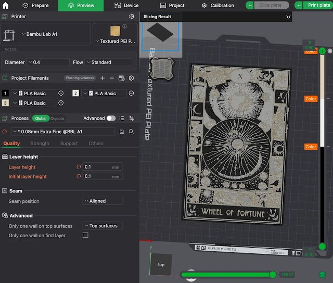Image resolution: width=333 pixels, height=283 pixels.
Task: Expand the nozzle Diameter dropdown
Action: click(48, 62)
